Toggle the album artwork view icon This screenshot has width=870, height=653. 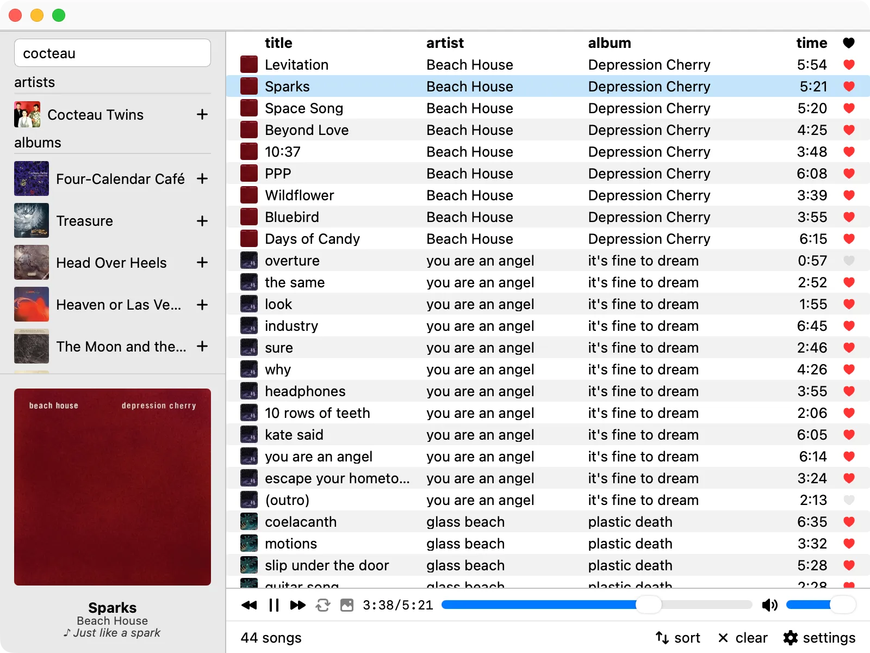click(x=347, y=605)
